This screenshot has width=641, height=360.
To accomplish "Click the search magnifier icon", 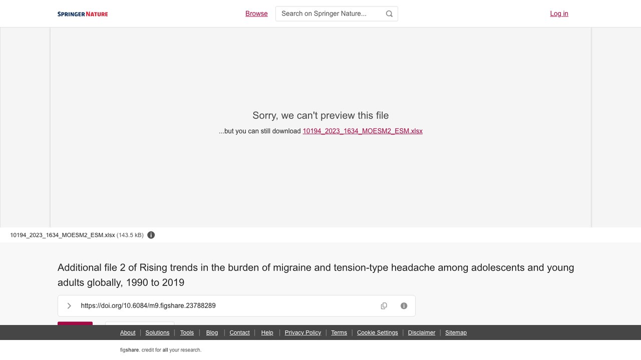I will click(389, 14).
